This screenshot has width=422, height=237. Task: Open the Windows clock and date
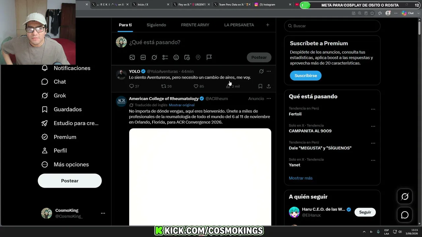[412, 232]
